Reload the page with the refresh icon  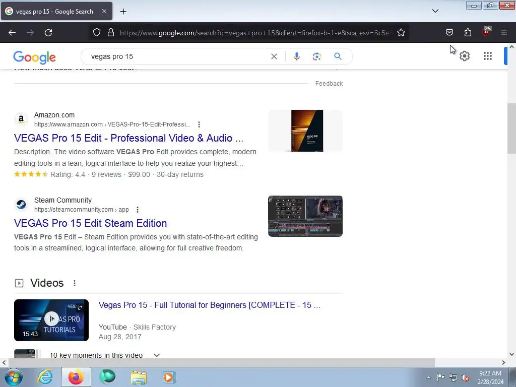point(48,33)
